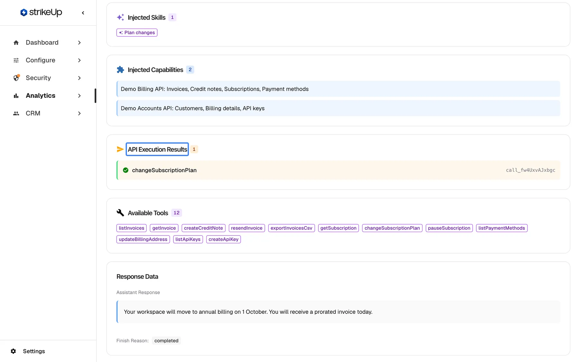Image resolution: width=580 pixels, height=362 pixels.
Task: Click the API Execution Results heading
Action: [x=157, y=149]
